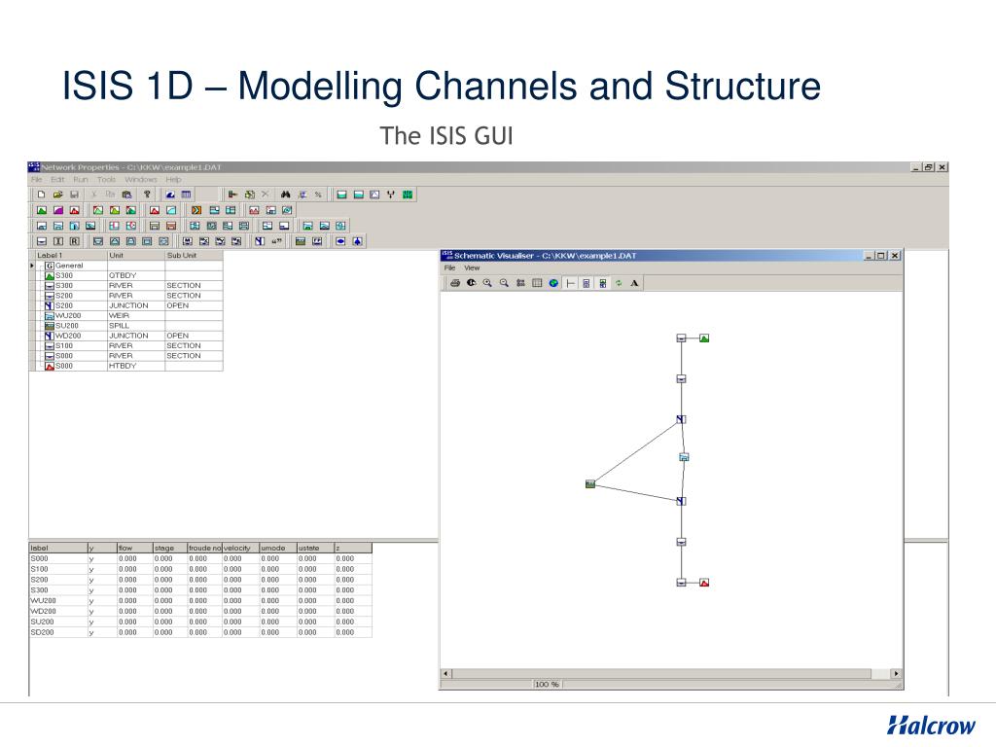
Task: Click the schematic scrollbar left arrow
Action: coord(445,674)
